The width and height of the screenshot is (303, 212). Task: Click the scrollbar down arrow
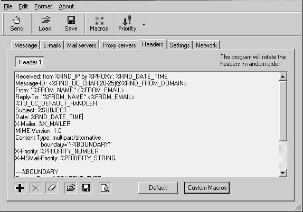click(283, 172)
